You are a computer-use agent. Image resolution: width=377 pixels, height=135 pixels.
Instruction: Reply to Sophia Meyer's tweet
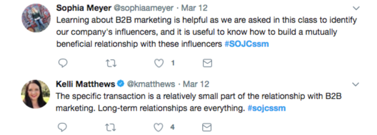[63, 63]
